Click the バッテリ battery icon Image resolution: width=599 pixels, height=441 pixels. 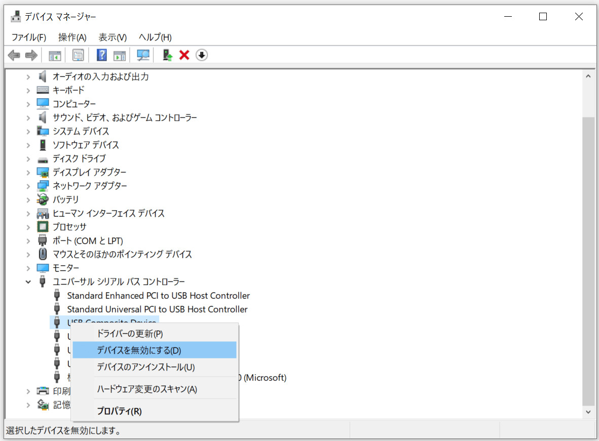(43, 199)
